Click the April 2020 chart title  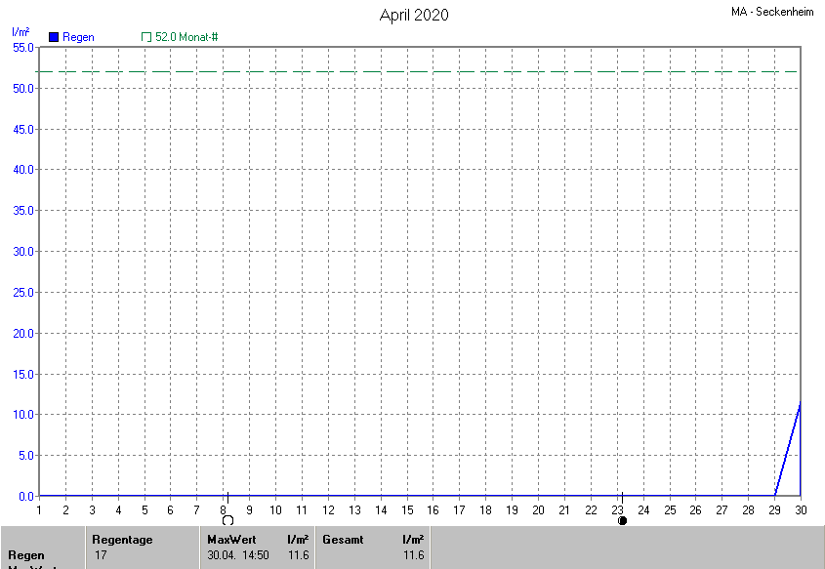414,16
